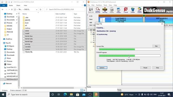Open DiskGenius Help menu

pyautogui.click(x=115, y=5)
